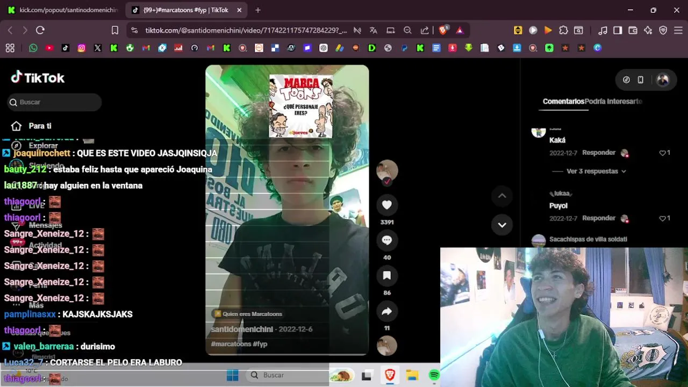Switch to the Podría interesarte tab

[x=613, y=101]
